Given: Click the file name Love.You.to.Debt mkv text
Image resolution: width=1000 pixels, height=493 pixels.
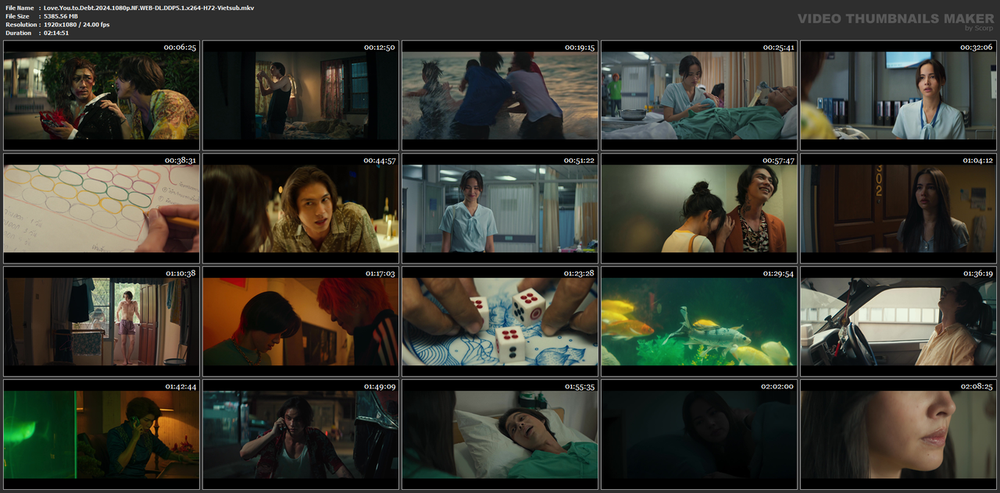Looking at the screenshot, I should pos(148,8).
